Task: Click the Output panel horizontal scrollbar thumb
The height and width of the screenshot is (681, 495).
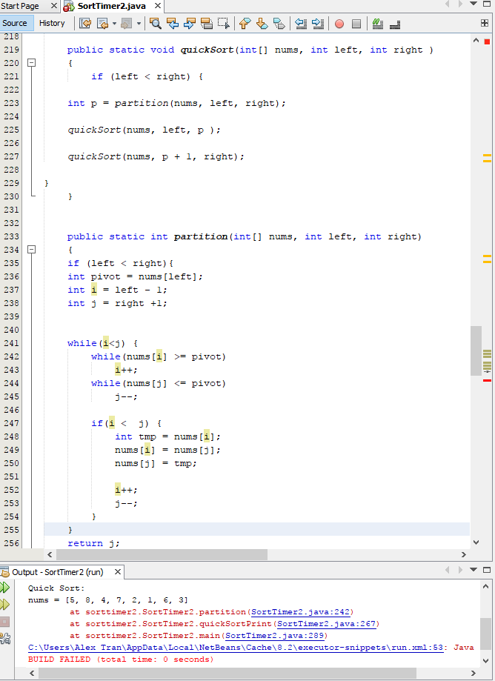Action: coord(227,673)
